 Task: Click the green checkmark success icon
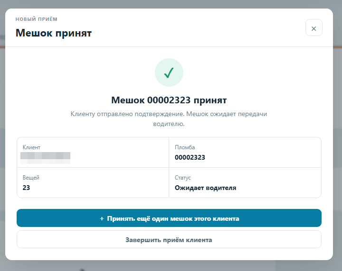coord(169,72)
